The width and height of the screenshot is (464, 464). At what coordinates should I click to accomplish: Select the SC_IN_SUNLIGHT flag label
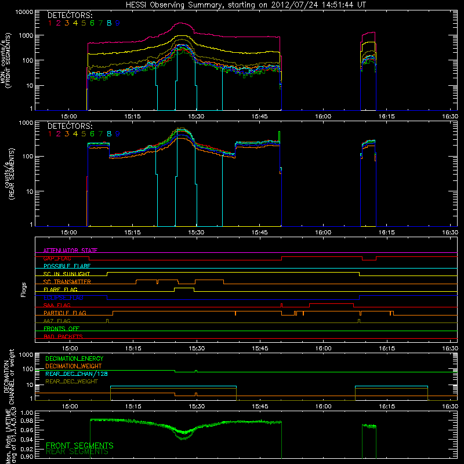pyautogui.click(x=67, y=274)
